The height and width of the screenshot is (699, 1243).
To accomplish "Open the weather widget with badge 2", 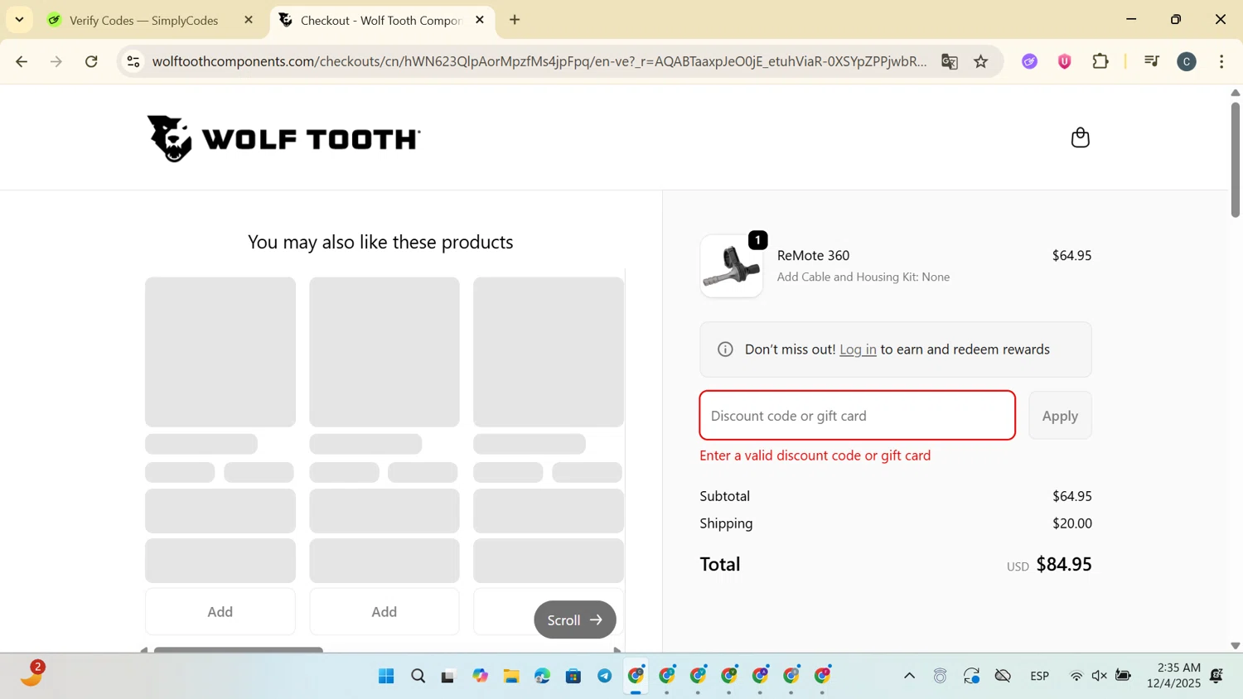I will tap(31, 674).
